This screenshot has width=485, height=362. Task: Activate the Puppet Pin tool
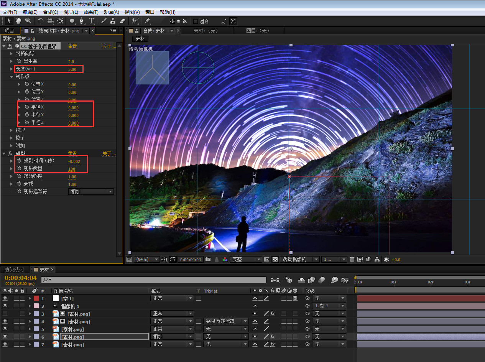147,21
